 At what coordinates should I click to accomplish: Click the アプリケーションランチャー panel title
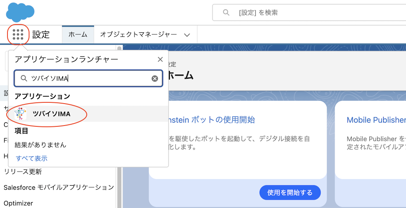(66, 60)
